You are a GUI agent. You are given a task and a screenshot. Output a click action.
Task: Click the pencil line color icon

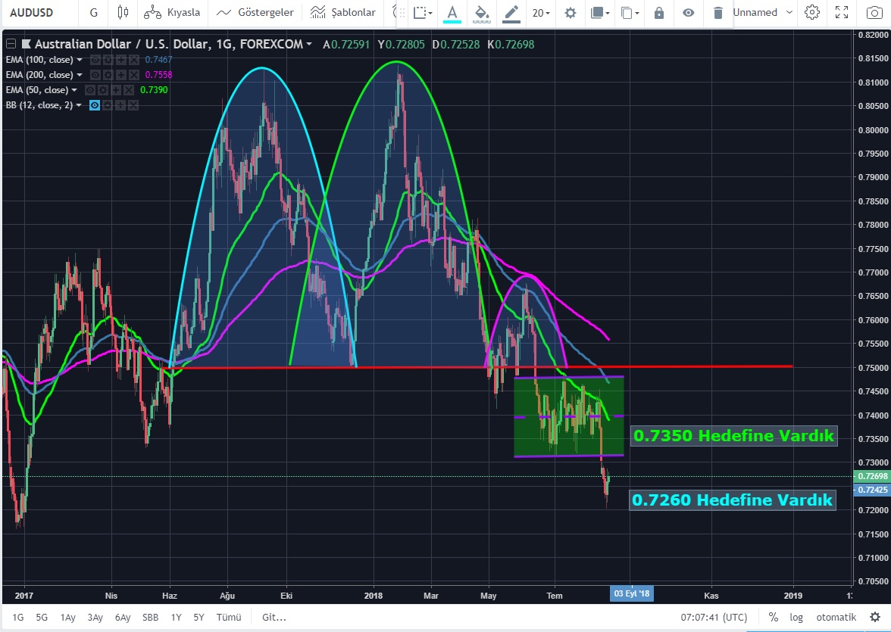(x=511, y=13)
